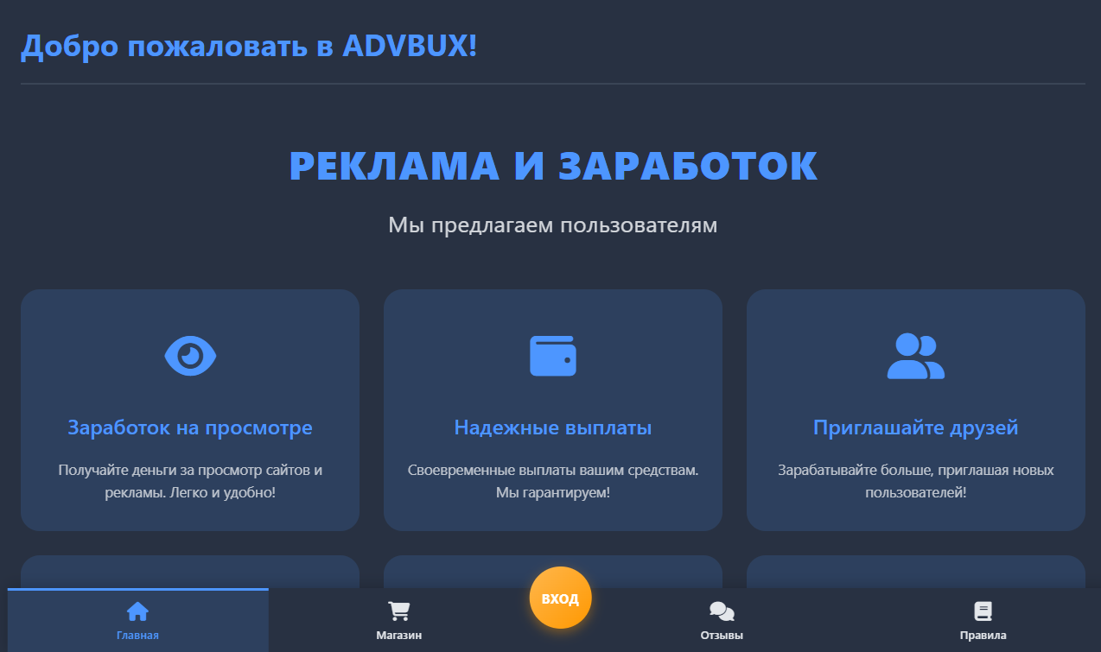
Task: Select the Главная tab
Action: 137,619
